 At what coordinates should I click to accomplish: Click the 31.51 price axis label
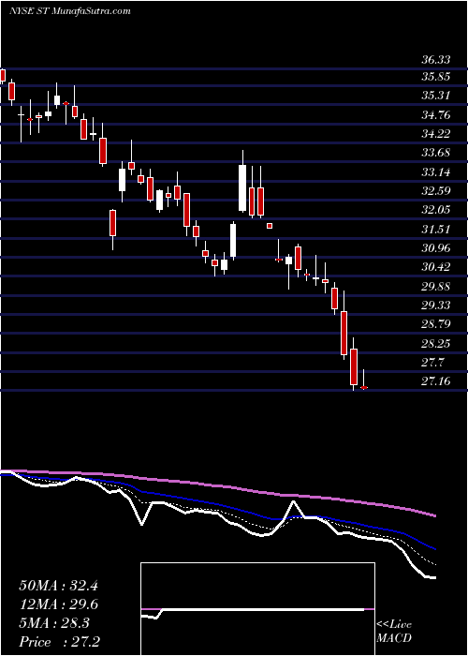pyautogui.click(x=436, y=230)
